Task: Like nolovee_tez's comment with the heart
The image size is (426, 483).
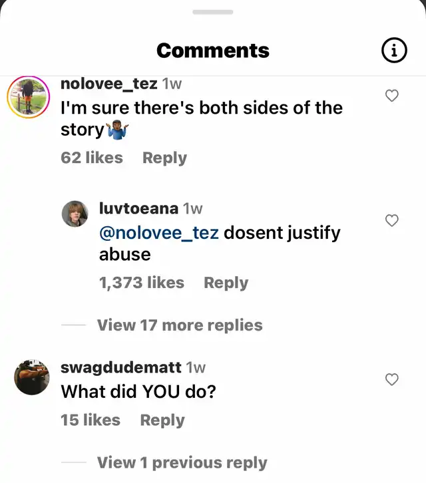Action: (392, 96)
